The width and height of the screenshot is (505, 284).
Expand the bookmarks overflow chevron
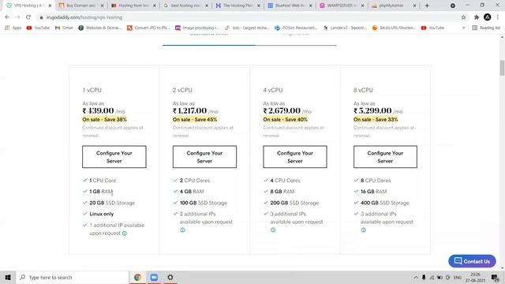point(464,28)
